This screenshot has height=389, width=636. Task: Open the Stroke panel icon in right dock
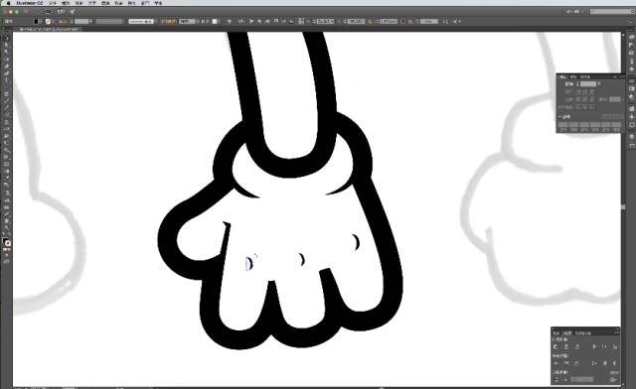632,80
